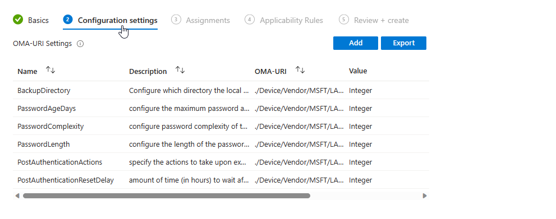Click description "configure the length of the passwor..."
The image size is (556, 219).
tap(189, 144)
